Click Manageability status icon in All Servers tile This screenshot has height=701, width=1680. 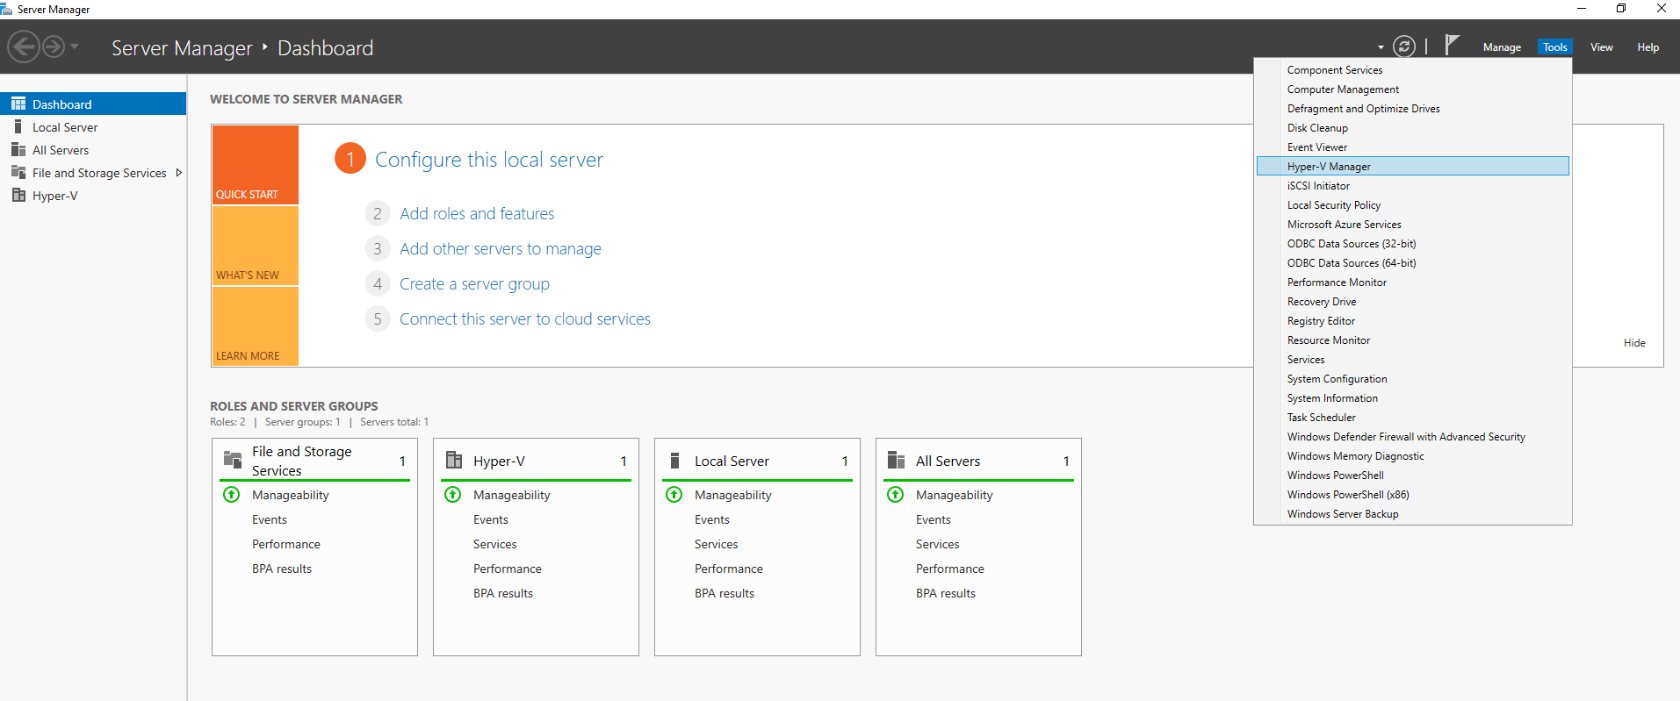click(896, 495)
